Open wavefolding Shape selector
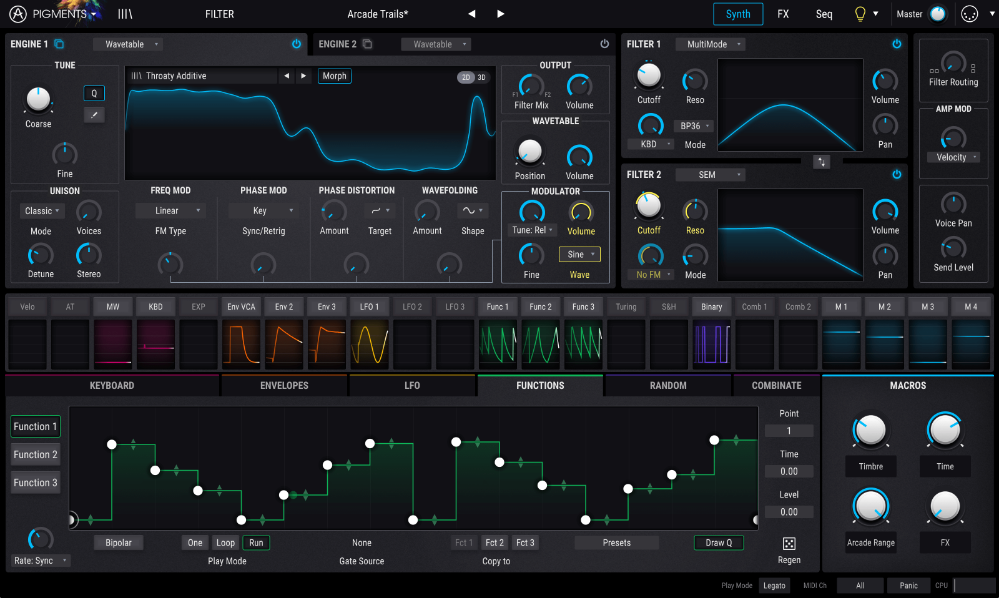This screenshot has height=598, width=999. [x=473, y=210]
